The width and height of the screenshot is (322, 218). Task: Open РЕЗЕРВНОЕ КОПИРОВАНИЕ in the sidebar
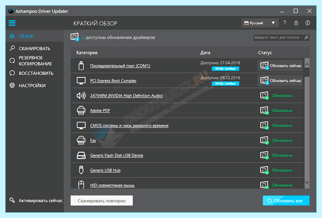(x=34, y=61)
